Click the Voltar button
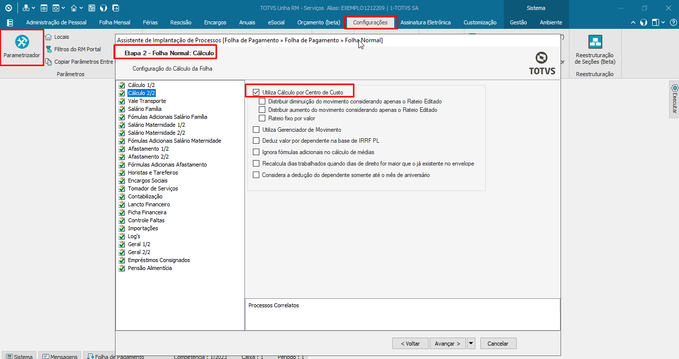Image resolution: width=679 pixels, height=359 pixels. pos(410,344)
